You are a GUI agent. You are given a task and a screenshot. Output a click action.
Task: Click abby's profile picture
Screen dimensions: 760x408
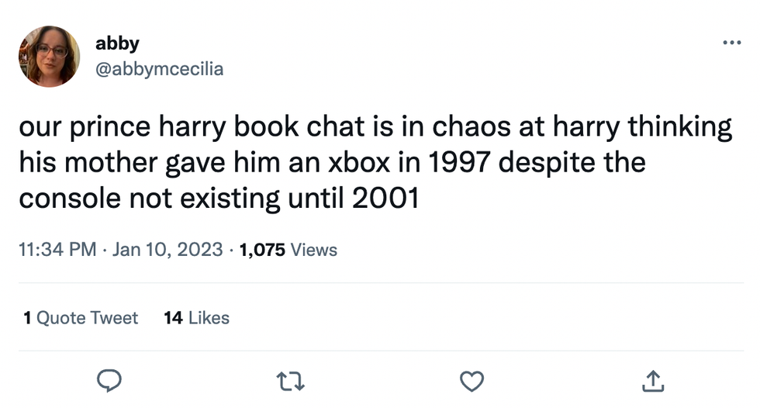point(49,56)
